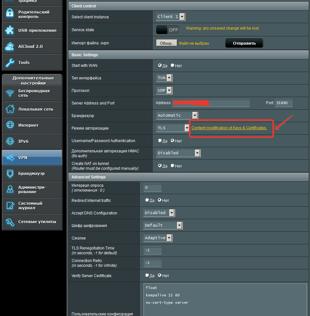The image size is (310, 316).
Task: Open Content modification of Keys & Certificates link
Action: (x=229, y=128)
